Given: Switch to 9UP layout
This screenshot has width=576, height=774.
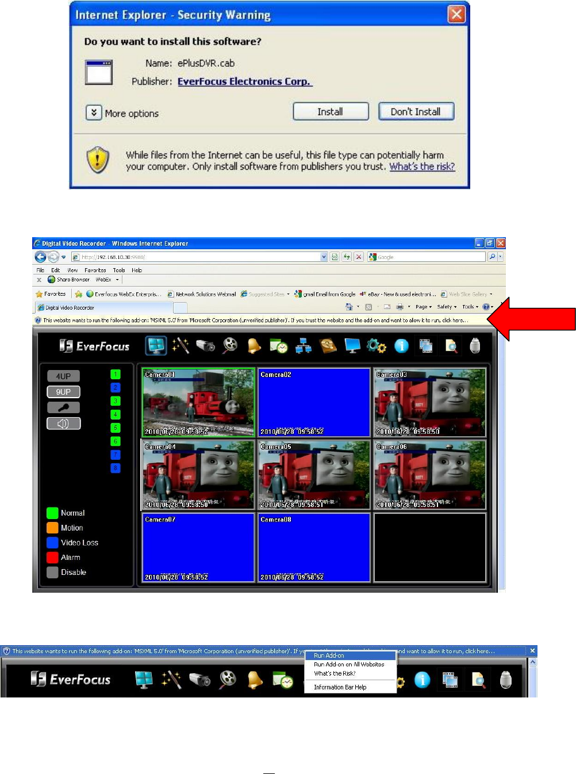Looking at the screenshot, I should point(63,392).
